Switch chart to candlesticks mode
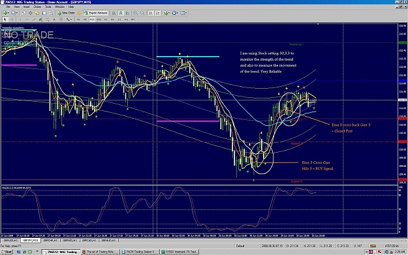Image resolution: width=408 pixels, height=255 pixels. pyautogui.click(x=121, y=13)
